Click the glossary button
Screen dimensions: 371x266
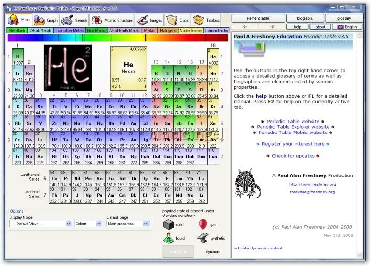[344, 18]
